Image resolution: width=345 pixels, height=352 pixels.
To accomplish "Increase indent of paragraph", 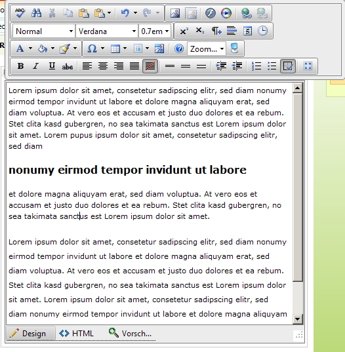I will click(x=221, y=66).
